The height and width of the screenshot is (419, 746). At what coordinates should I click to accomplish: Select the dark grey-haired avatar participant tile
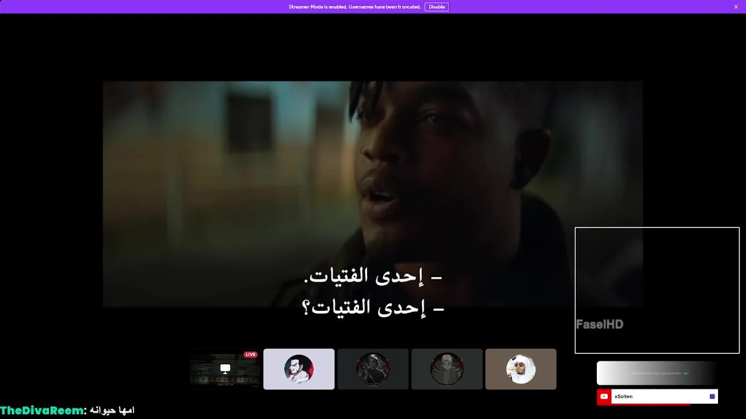point(447,369)
